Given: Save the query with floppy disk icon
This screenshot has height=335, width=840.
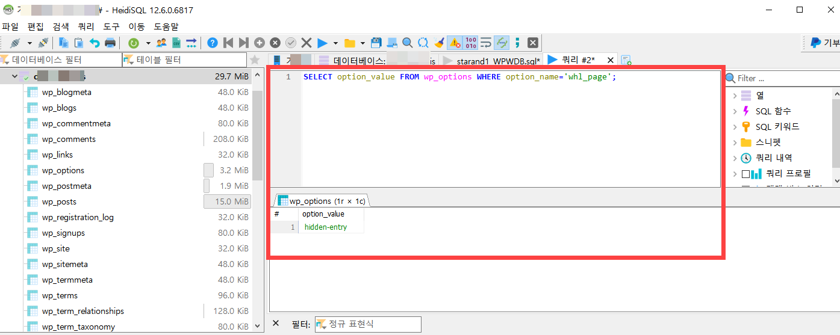Looking at the screenshot, I should pos(376,43).
